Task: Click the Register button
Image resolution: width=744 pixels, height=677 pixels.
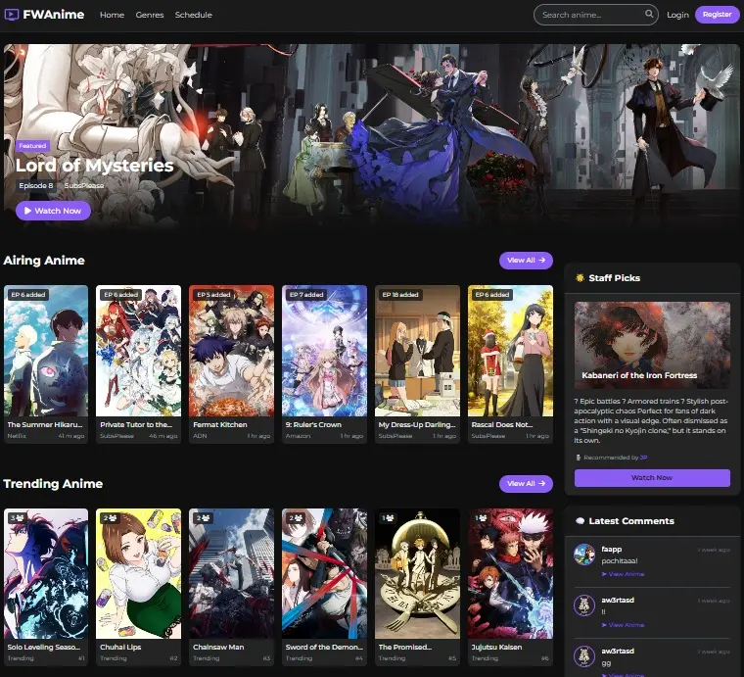Action: point(717,15)
